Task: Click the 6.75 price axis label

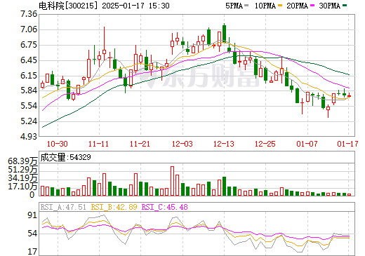Action: click(x=29, y=45)
